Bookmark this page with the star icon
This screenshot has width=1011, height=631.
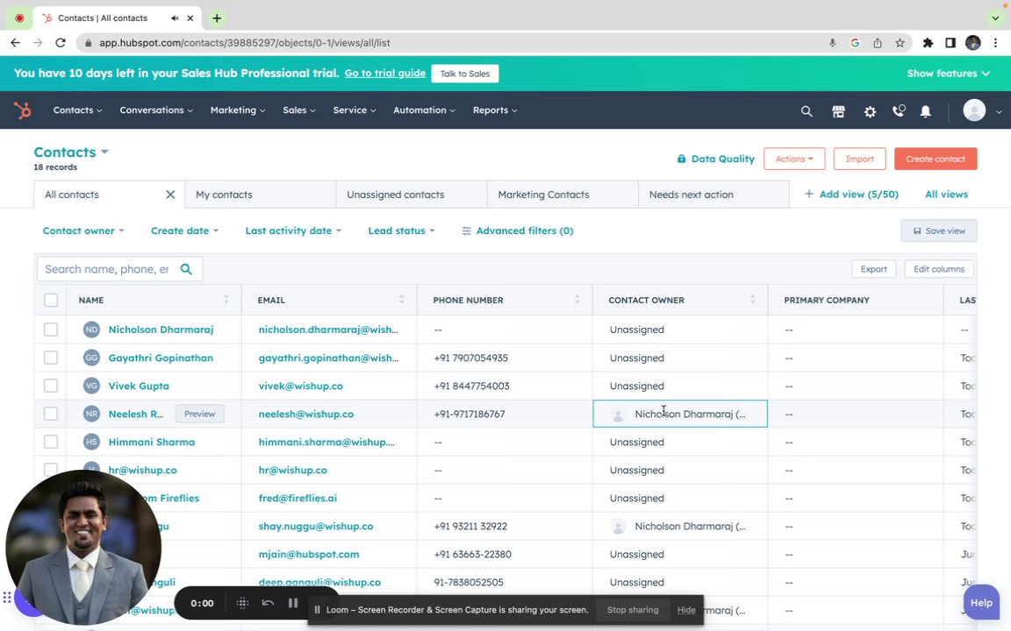(900, 42)
